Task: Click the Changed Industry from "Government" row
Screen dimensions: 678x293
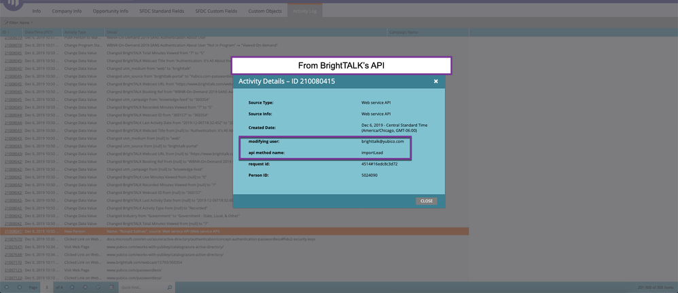Action: 234,216
